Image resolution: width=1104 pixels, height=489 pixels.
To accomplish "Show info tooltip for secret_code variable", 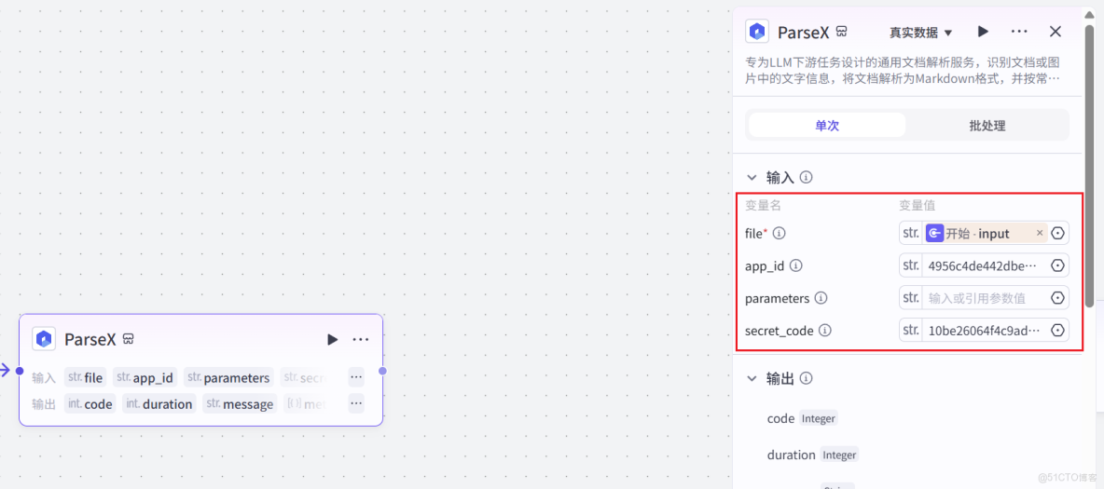I will coord(825,330).
